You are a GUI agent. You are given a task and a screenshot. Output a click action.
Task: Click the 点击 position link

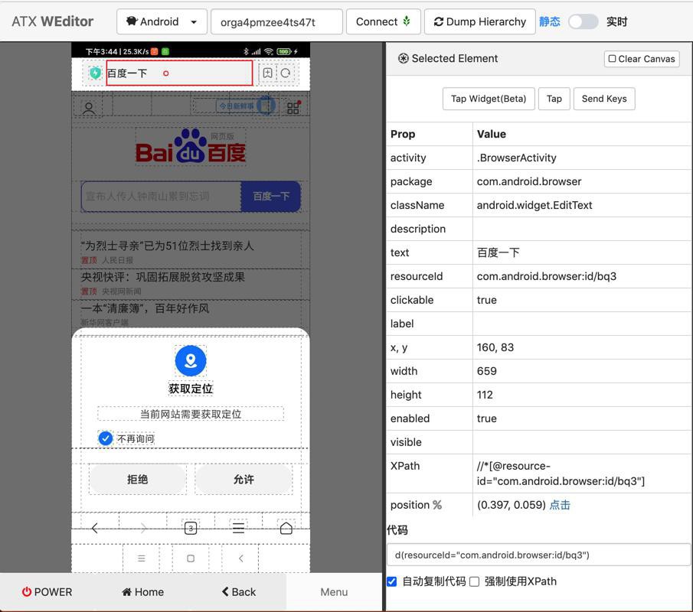pyautogui.click(x=560, y=505)
